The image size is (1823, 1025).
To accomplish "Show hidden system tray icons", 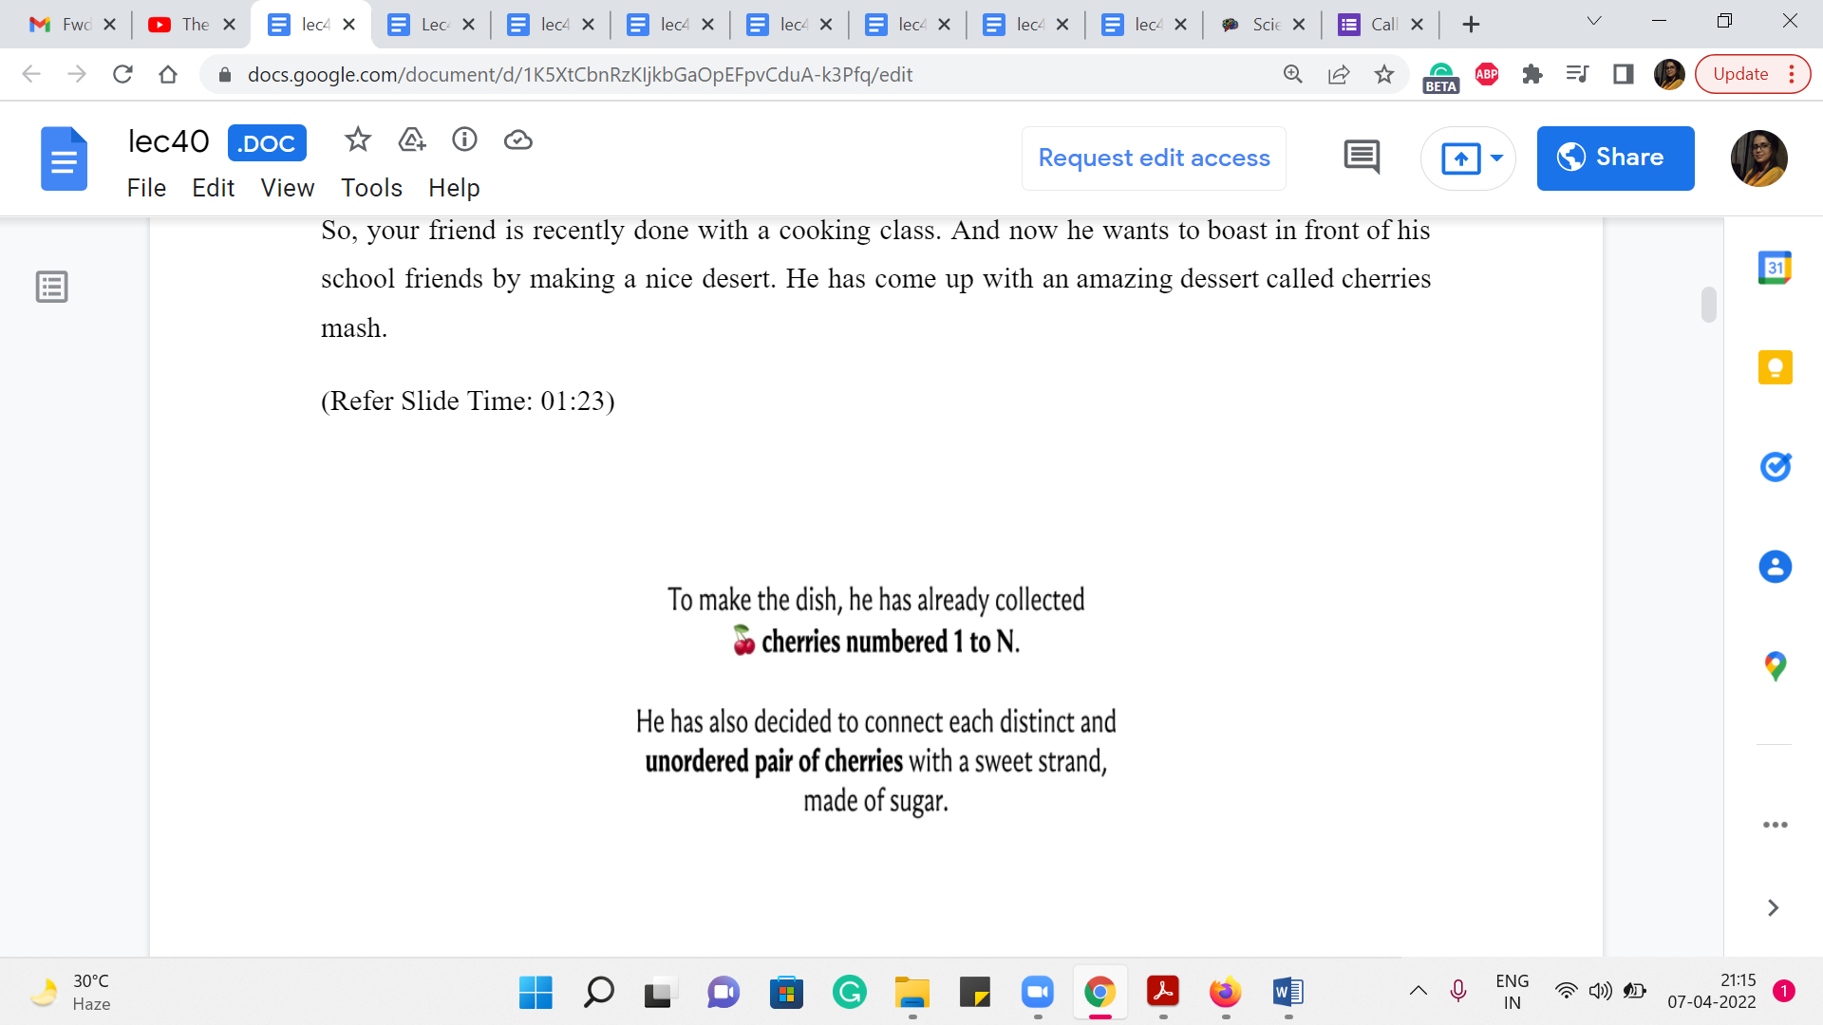I will pyautogui.click(x=1418, y=992).
